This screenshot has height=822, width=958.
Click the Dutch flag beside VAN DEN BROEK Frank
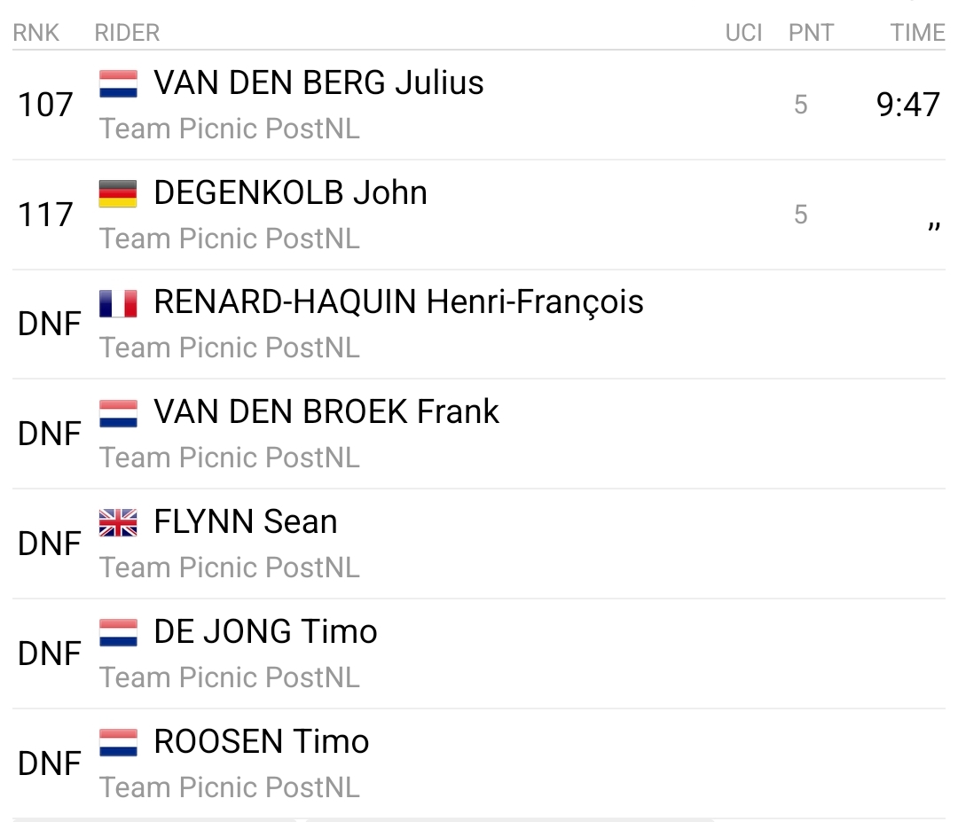coord(118,414)
